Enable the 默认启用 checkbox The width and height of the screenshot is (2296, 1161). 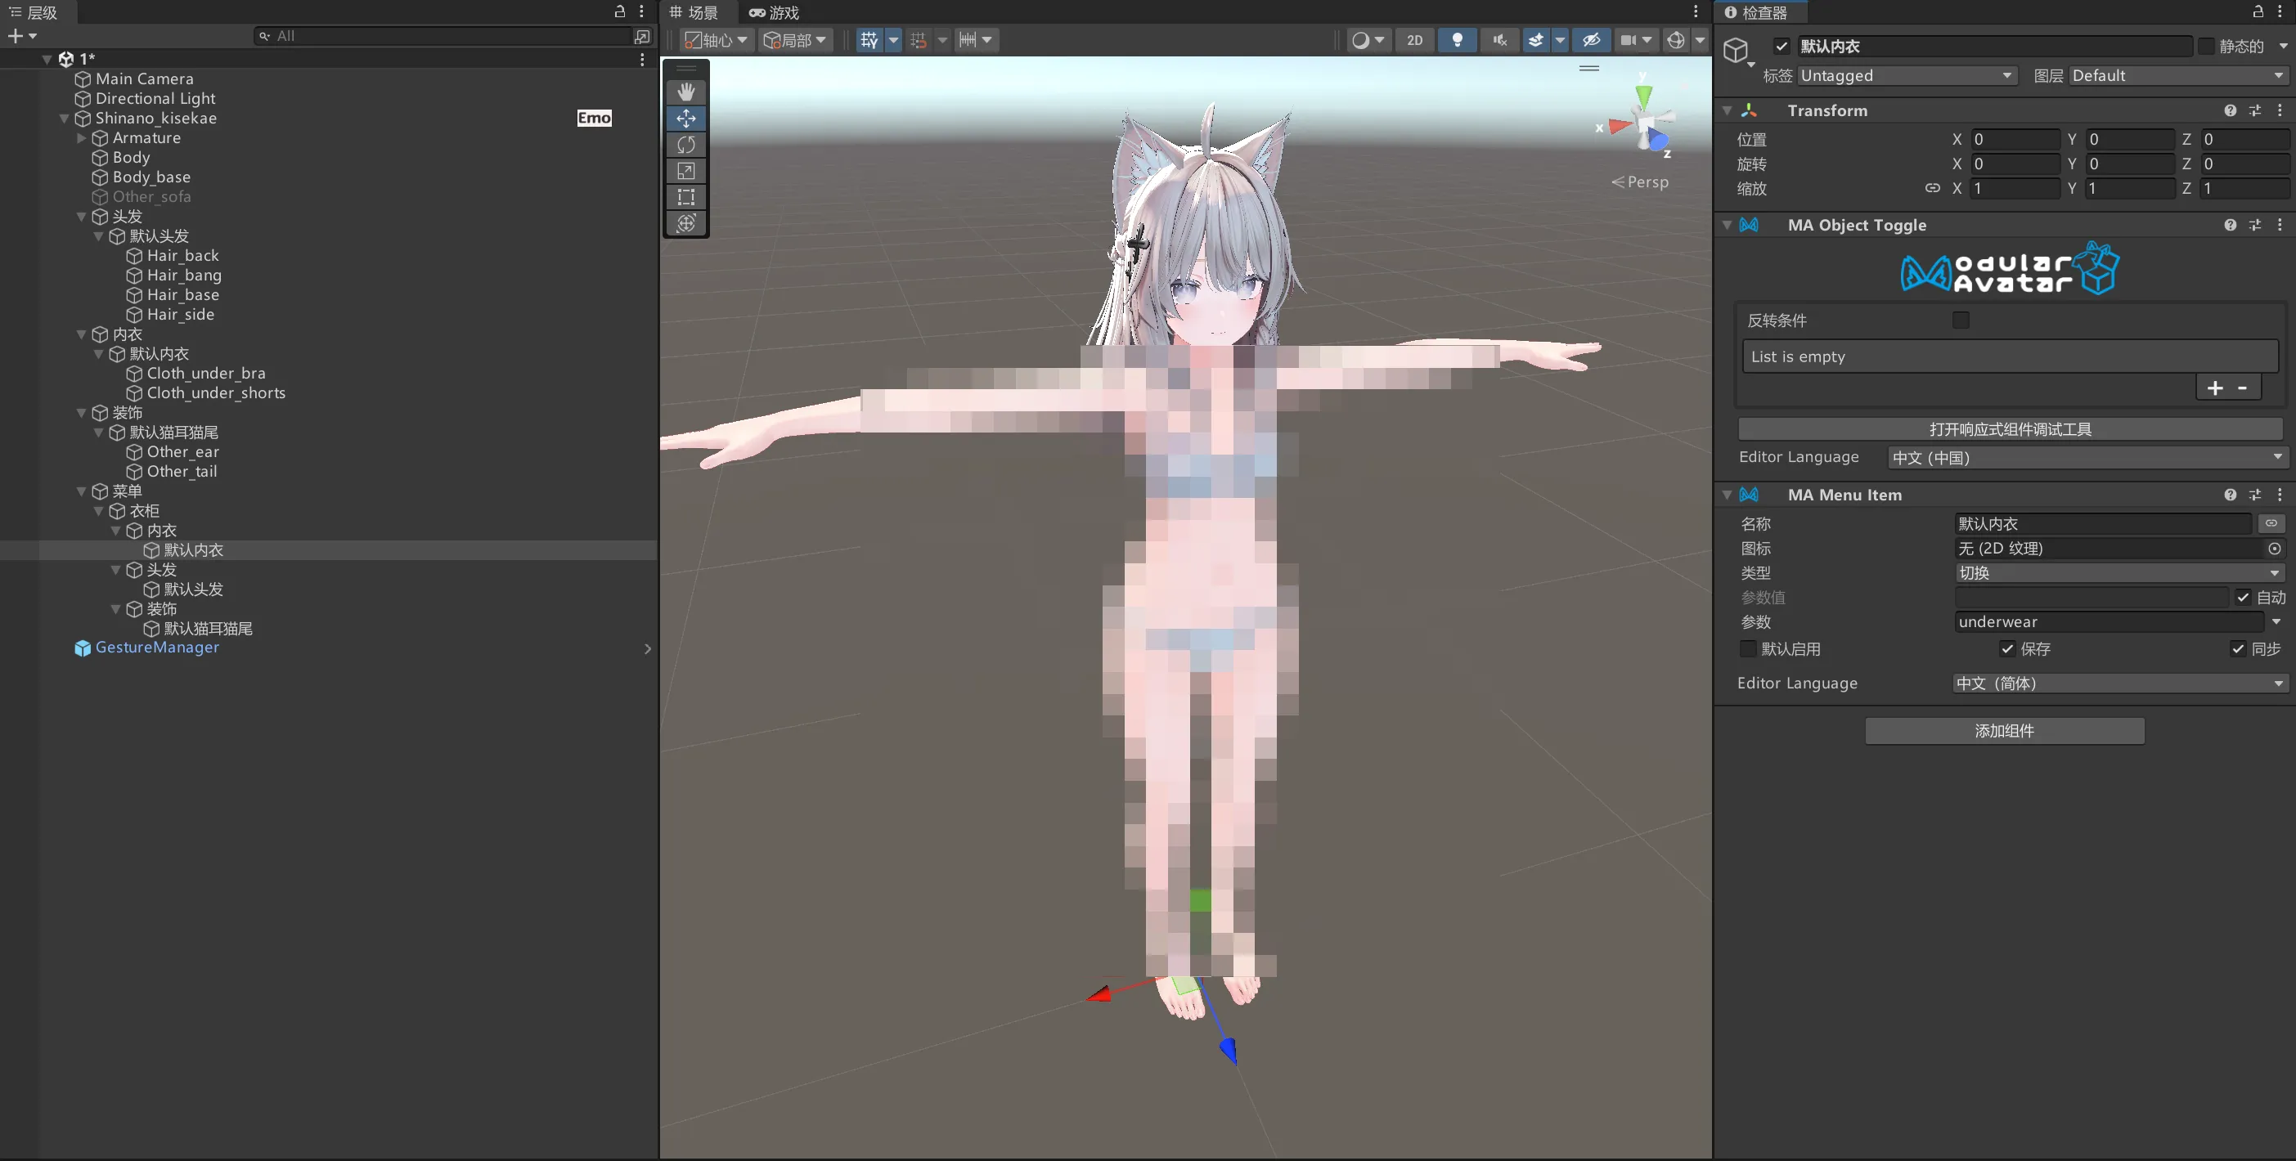point(1748,648)
